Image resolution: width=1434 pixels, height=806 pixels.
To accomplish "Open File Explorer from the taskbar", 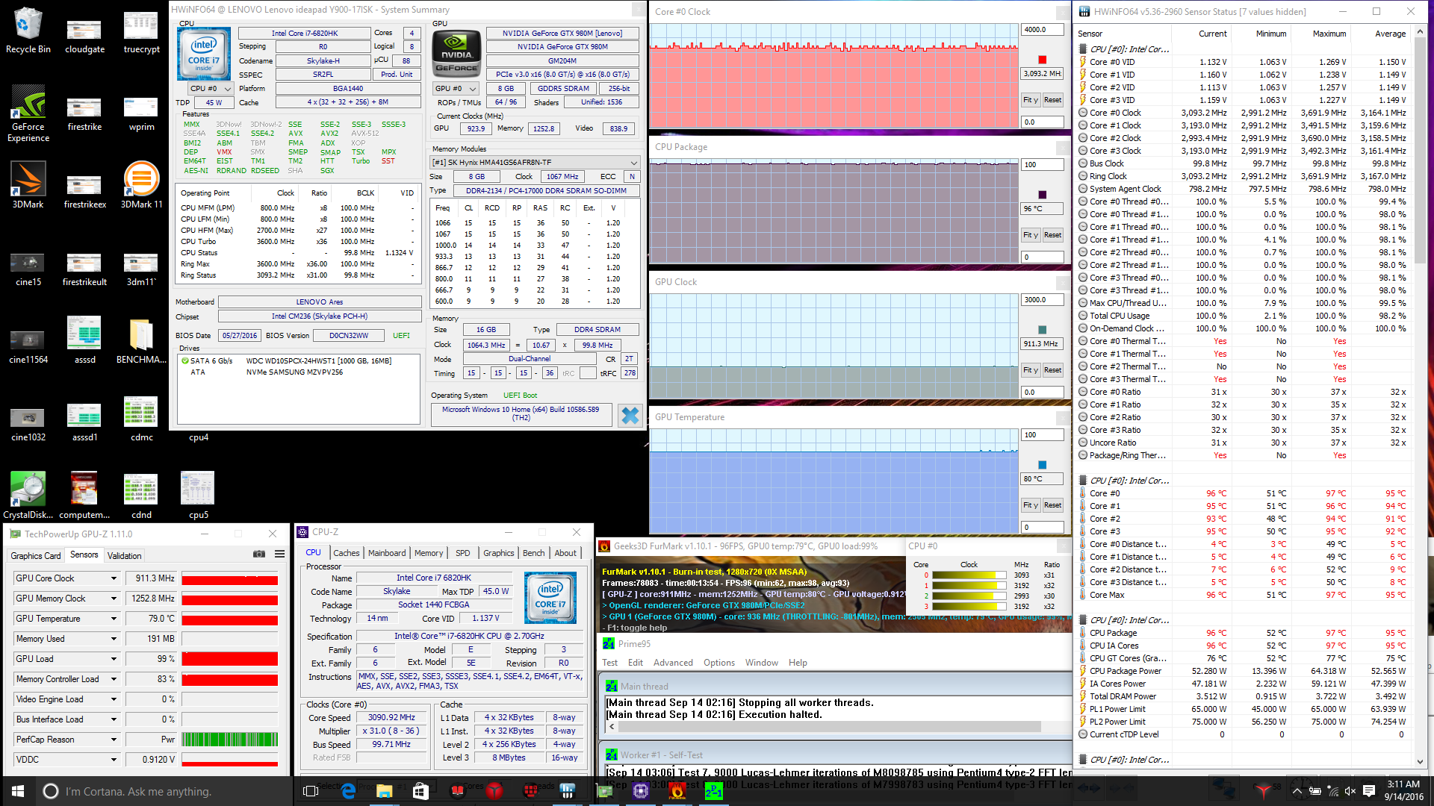I will pyautogui.click(x=384, y=791).
